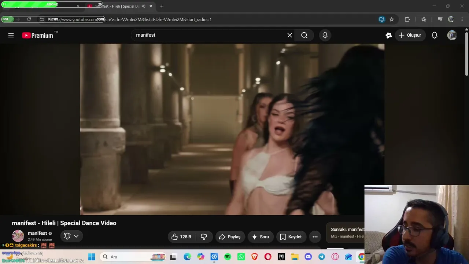Open Telegram from the taskbar
Viewport: 469px width, 264px height.
pos(322,257)
